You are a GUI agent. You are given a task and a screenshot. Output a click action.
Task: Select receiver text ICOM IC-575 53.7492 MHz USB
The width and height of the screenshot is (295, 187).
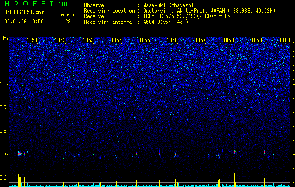pyautogui.click(x=188, y=16)
